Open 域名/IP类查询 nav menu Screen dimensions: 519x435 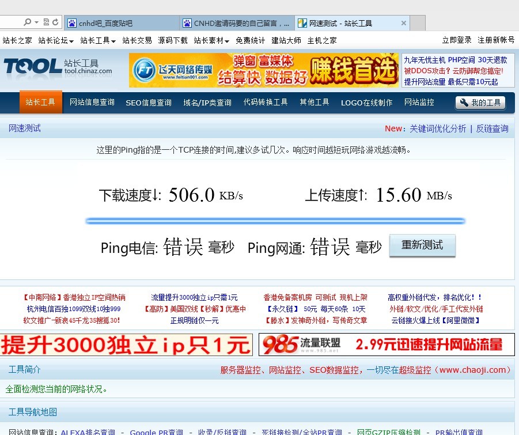click(207, 103)
